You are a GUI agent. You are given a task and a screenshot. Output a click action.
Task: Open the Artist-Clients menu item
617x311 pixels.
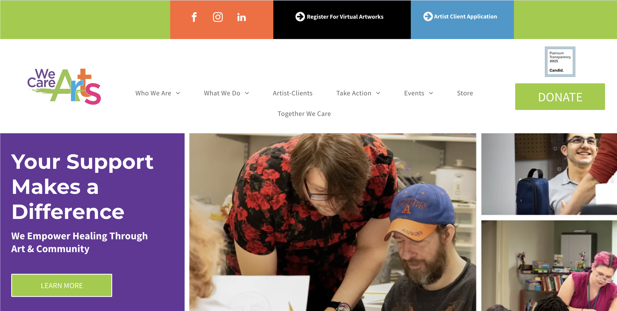pyautogui.click(x=293, y=93)
